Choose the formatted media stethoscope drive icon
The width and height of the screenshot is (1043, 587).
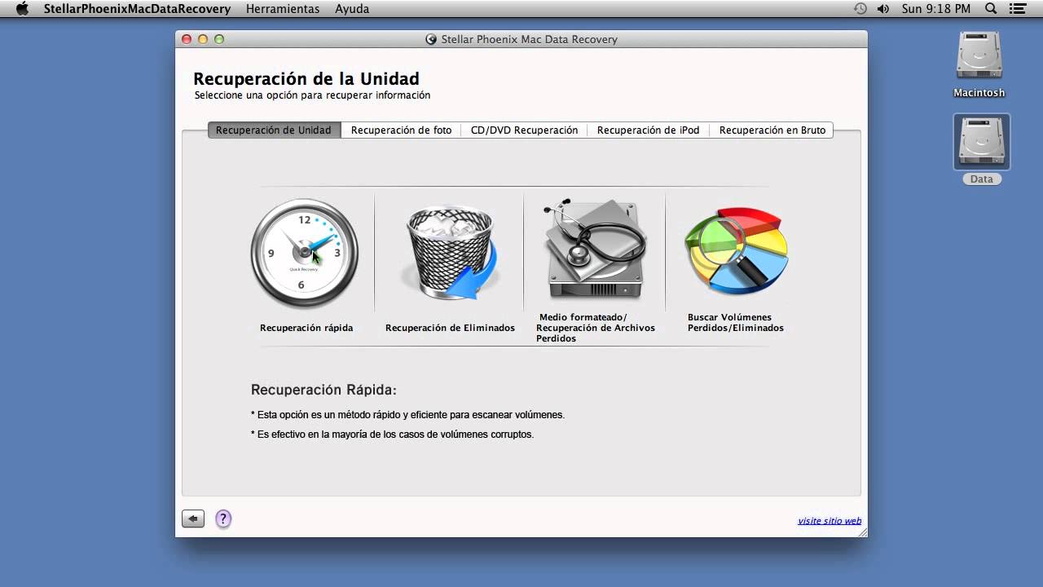coord(595,249)
